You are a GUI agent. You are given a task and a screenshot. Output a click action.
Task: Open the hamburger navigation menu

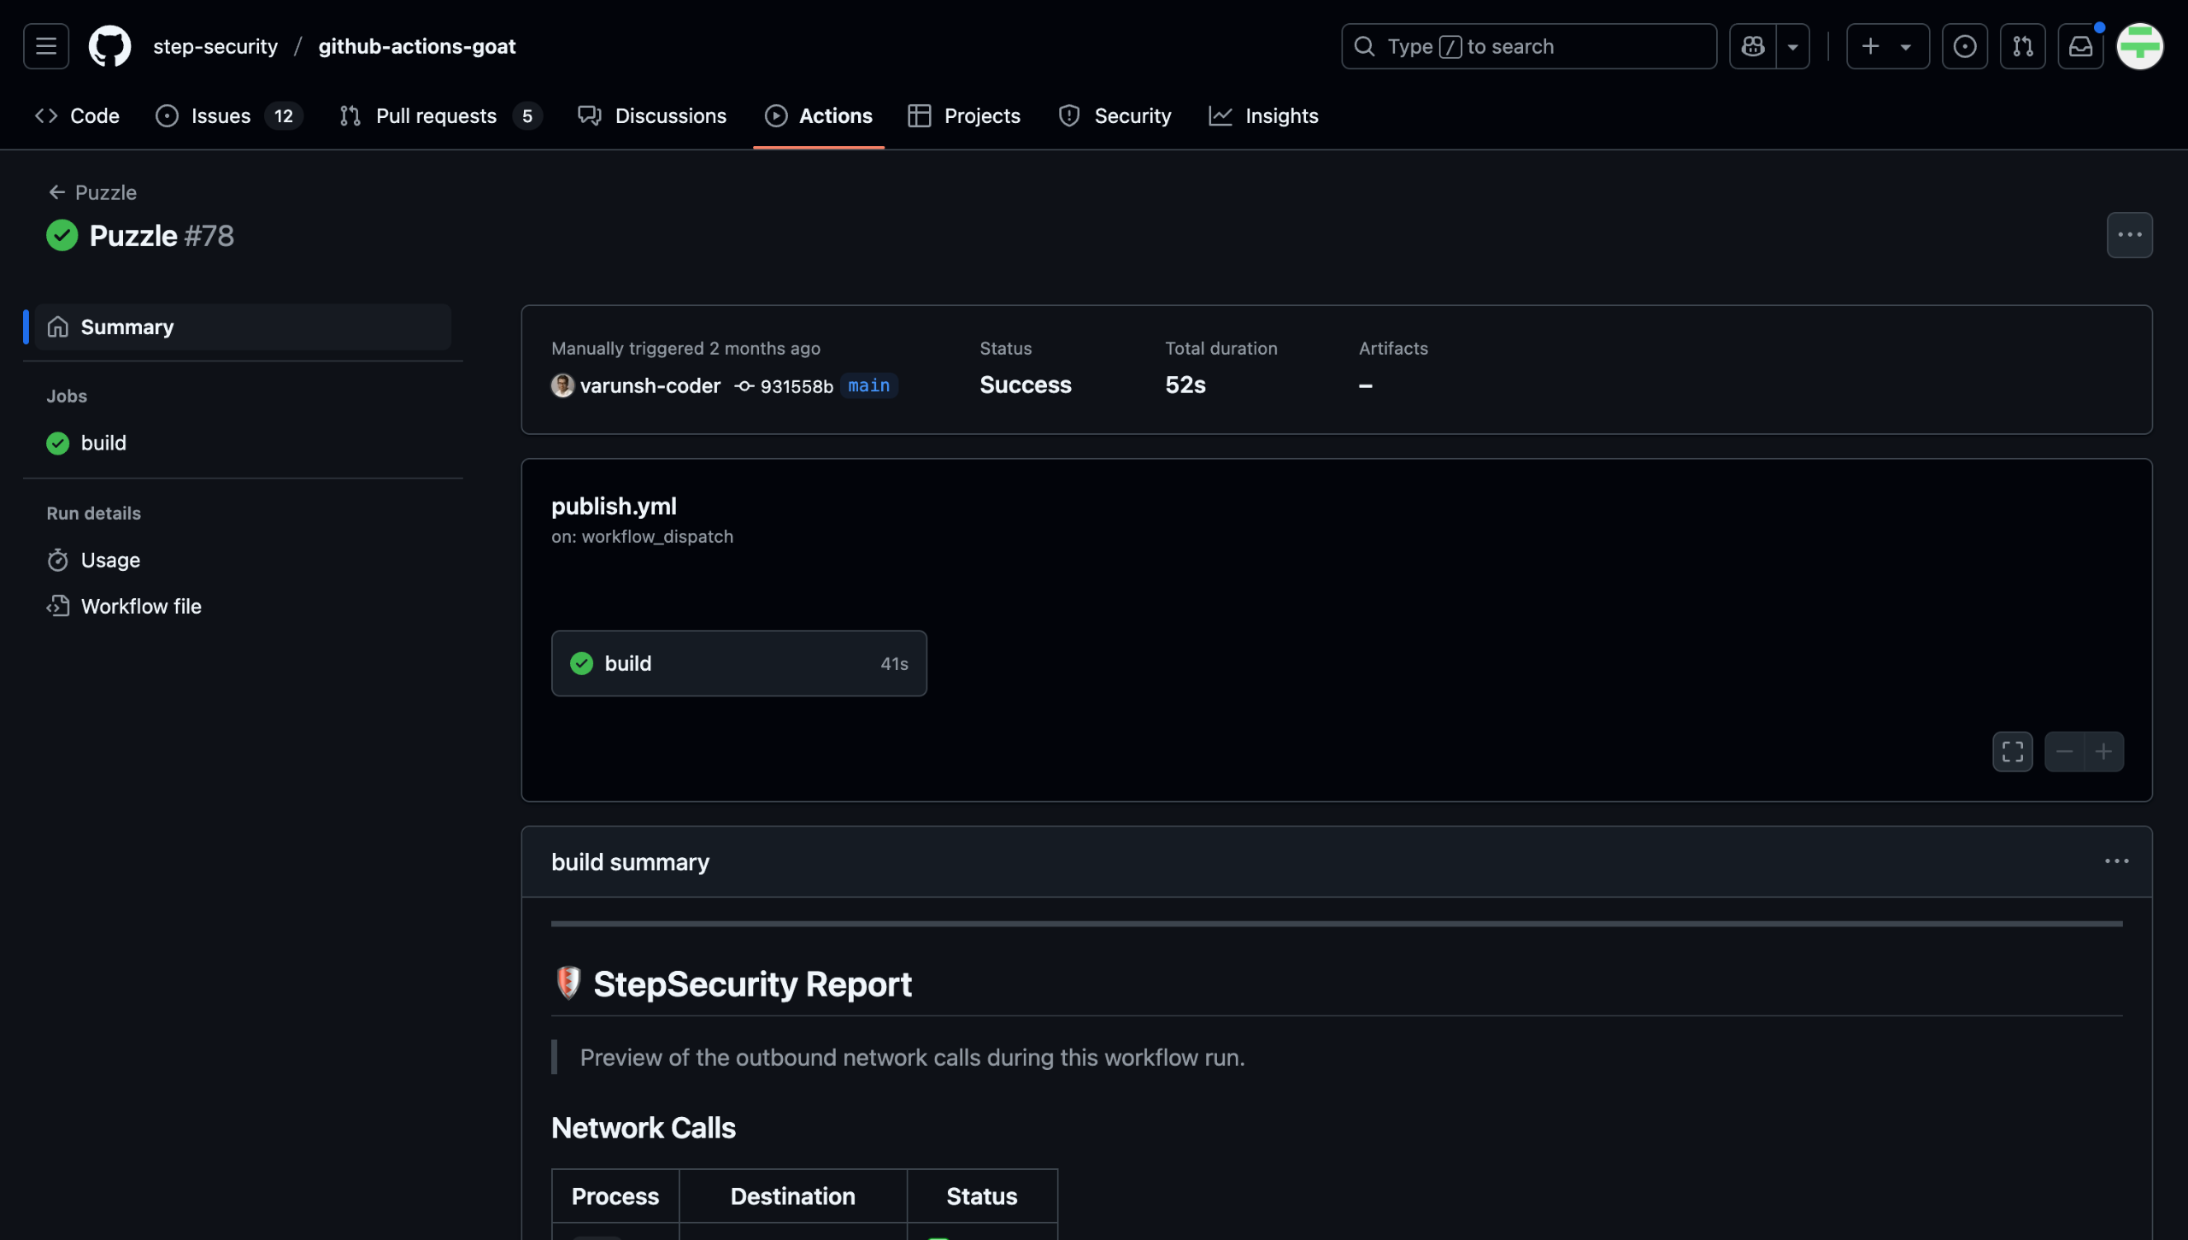pos(46,46)
